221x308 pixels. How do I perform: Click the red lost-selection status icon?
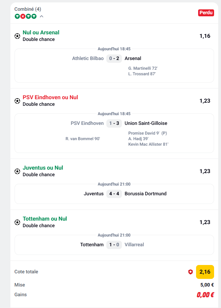tap(23, 16)
